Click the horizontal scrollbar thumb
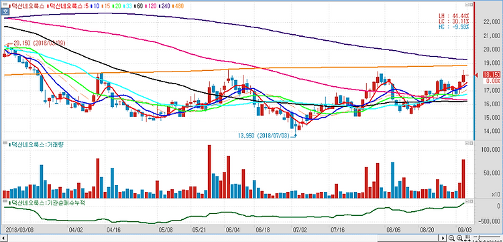 point(408,238)
